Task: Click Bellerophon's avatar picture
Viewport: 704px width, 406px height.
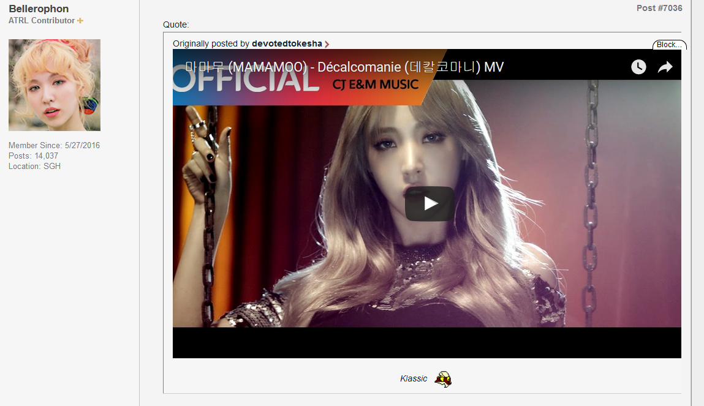Action: coord(55,85)
